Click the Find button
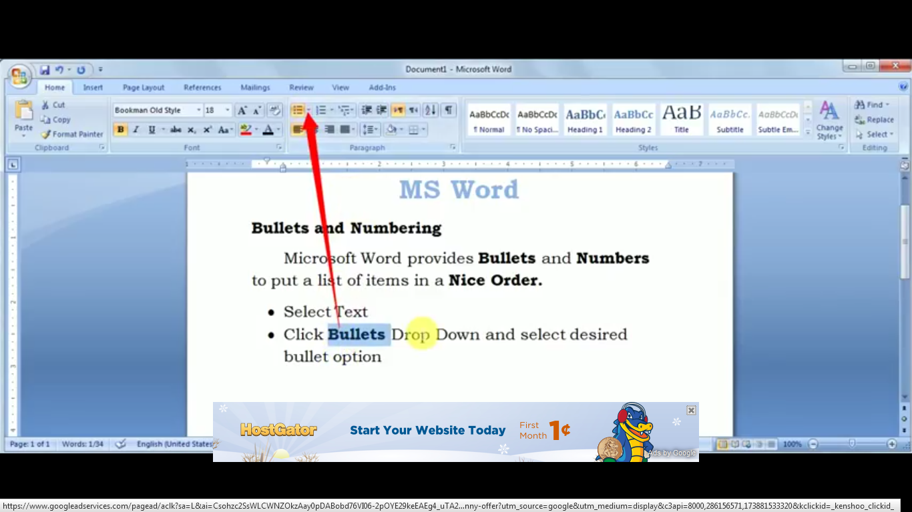 tap(872, 105)
